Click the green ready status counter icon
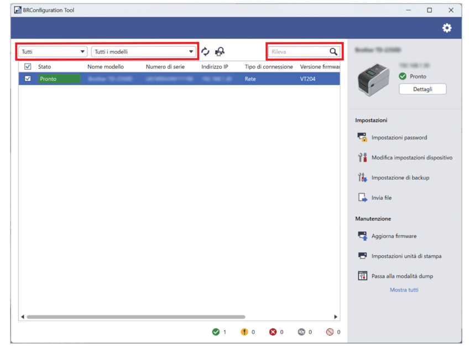 tap(216, 332)
